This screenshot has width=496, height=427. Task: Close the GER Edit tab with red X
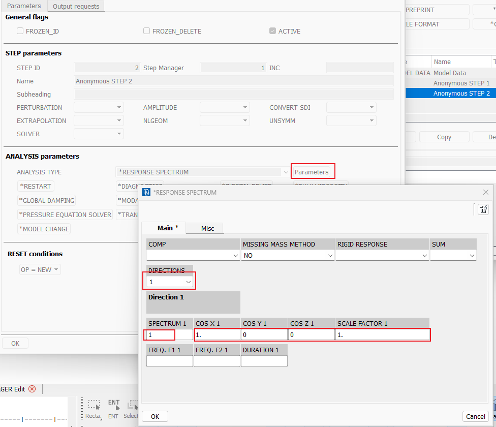click(x=32, y=389)
